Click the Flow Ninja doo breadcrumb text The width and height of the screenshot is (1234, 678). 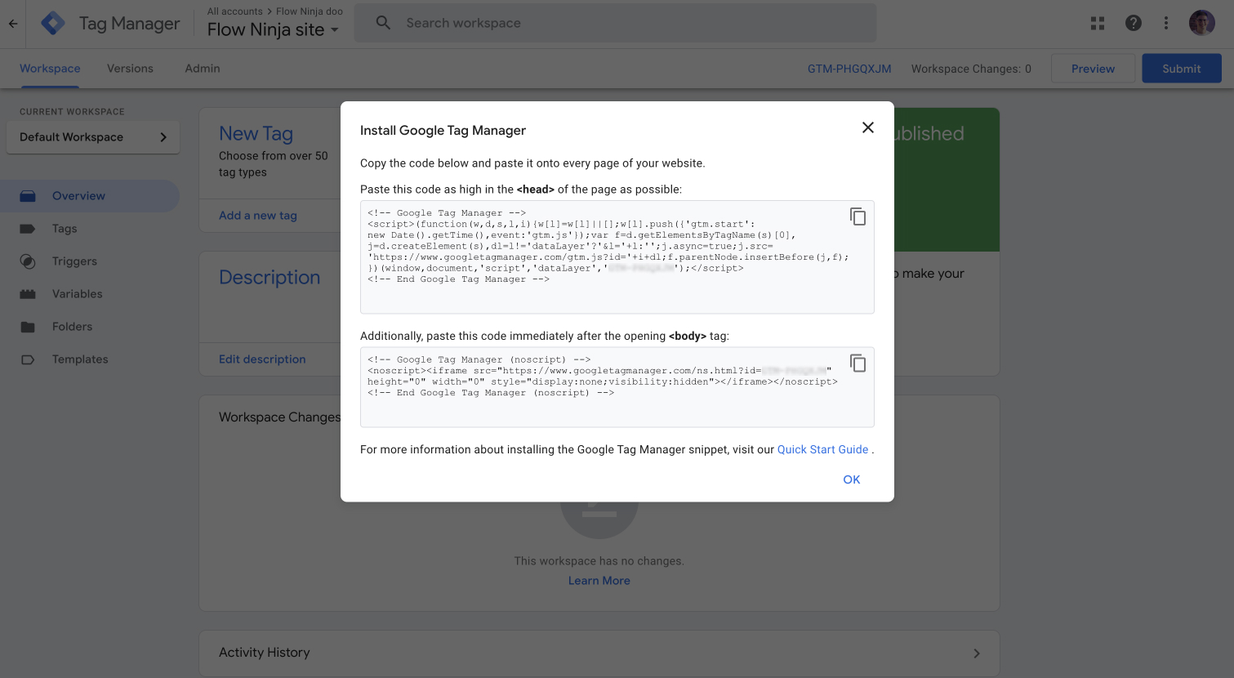pos(310,11)
